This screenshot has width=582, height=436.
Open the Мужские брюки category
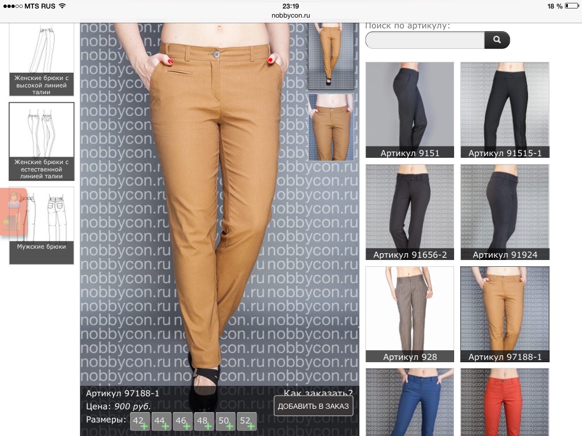(41, 225)
